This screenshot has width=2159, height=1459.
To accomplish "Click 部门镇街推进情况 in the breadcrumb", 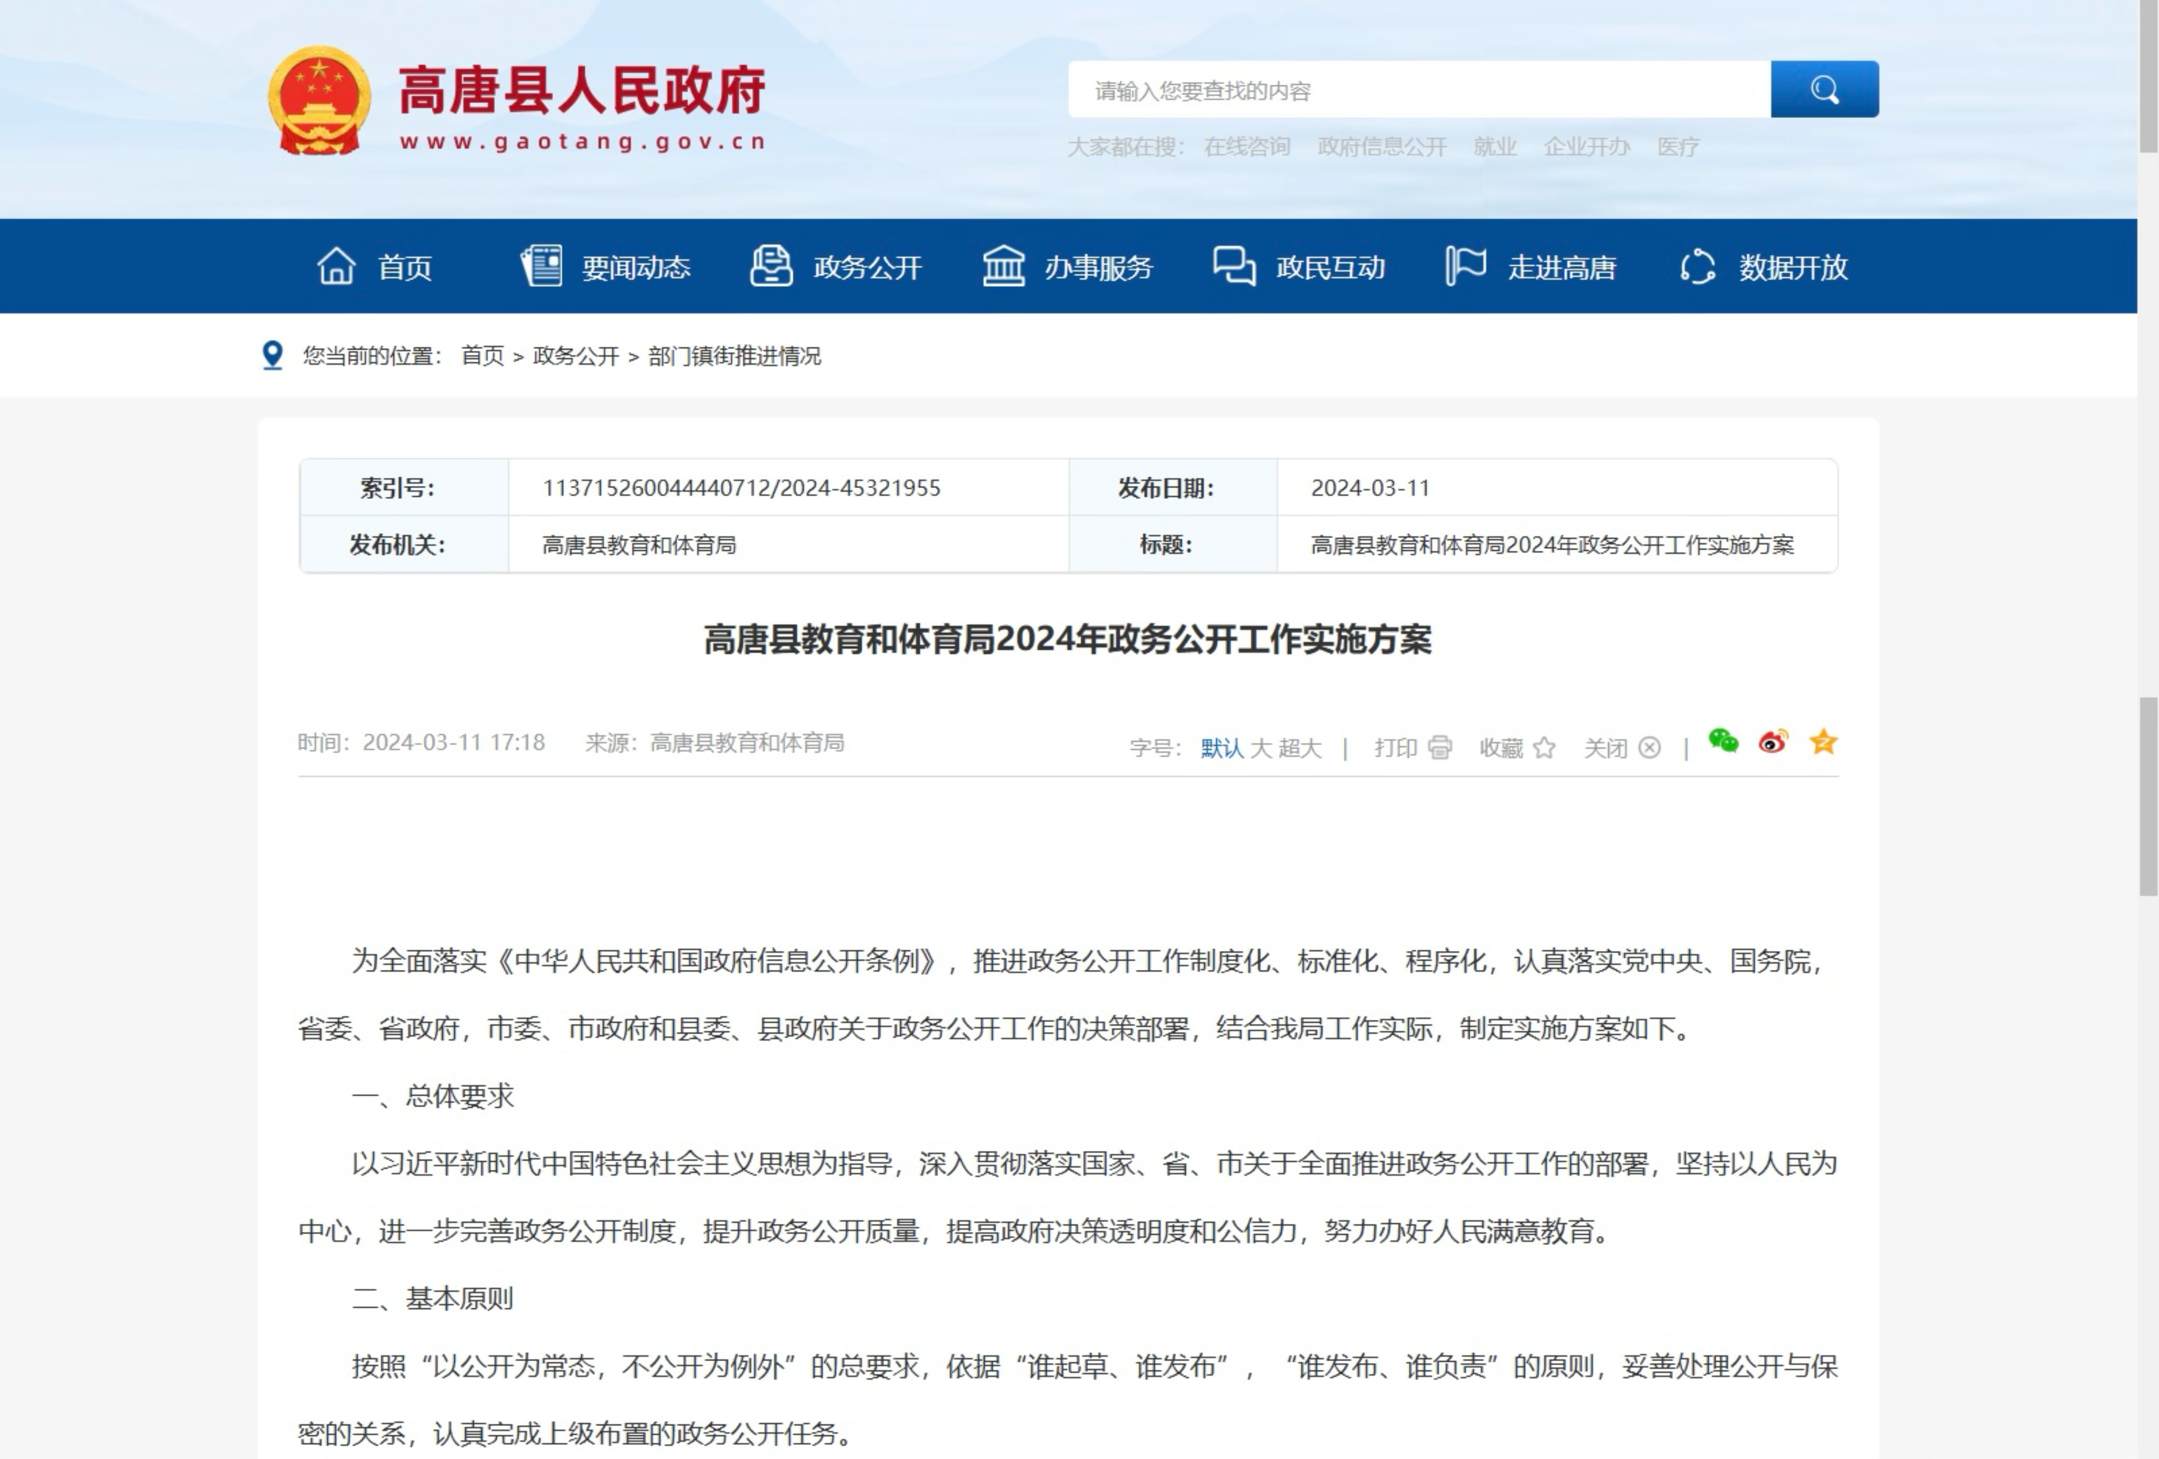I will [x=734, y=356].
